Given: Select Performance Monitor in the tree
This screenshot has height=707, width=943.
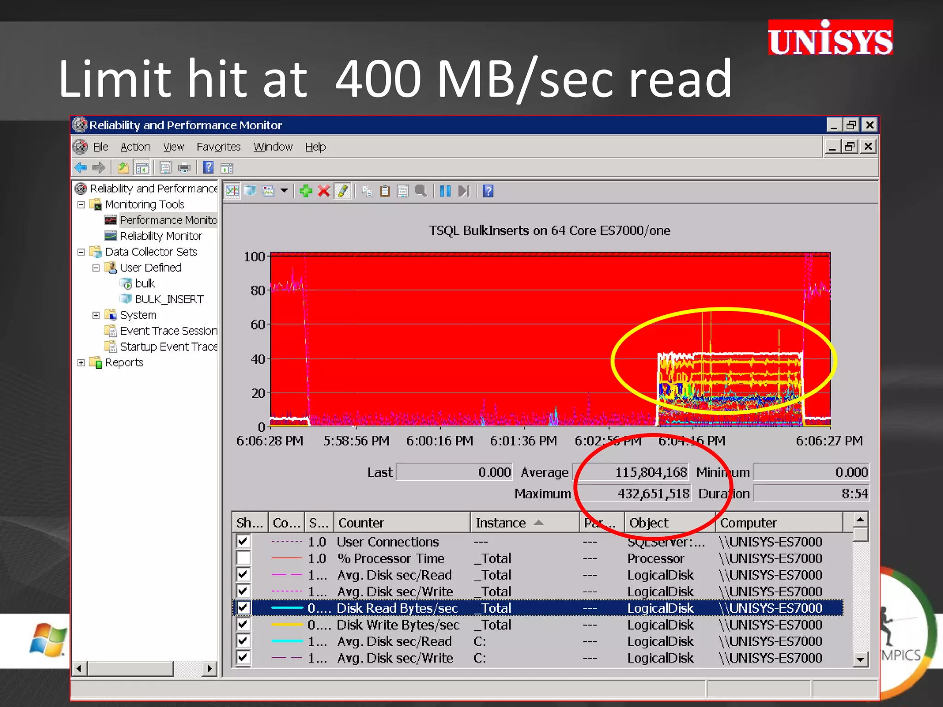Looking at the screenshot, I should 169,220.
